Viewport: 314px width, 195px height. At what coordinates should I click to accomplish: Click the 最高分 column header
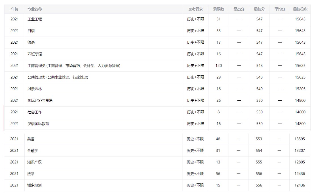click(239, 9)
